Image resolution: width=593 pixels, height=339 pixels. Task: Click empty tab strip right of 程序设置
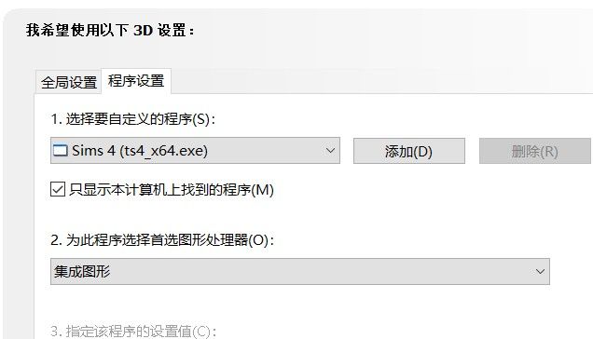(x=381, y=81)
